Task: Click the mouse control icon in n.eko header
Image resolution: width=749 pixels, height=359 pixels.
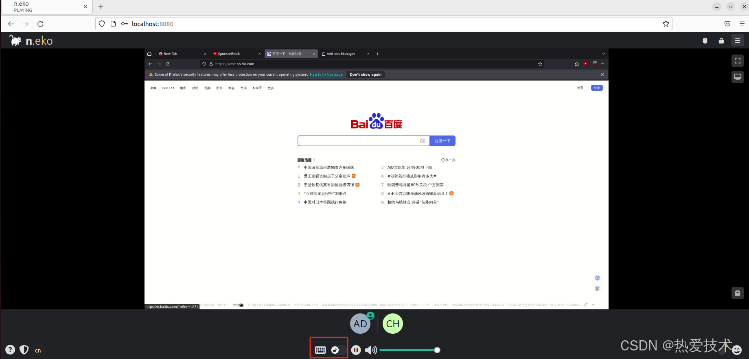Action: [705, 41]
